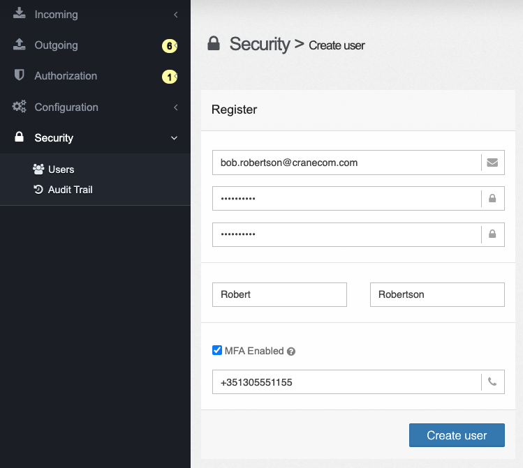Viewport: 523px width, 468px height.
Task: Click the Incoming download icon in sidebar
Action: [20, 13]
